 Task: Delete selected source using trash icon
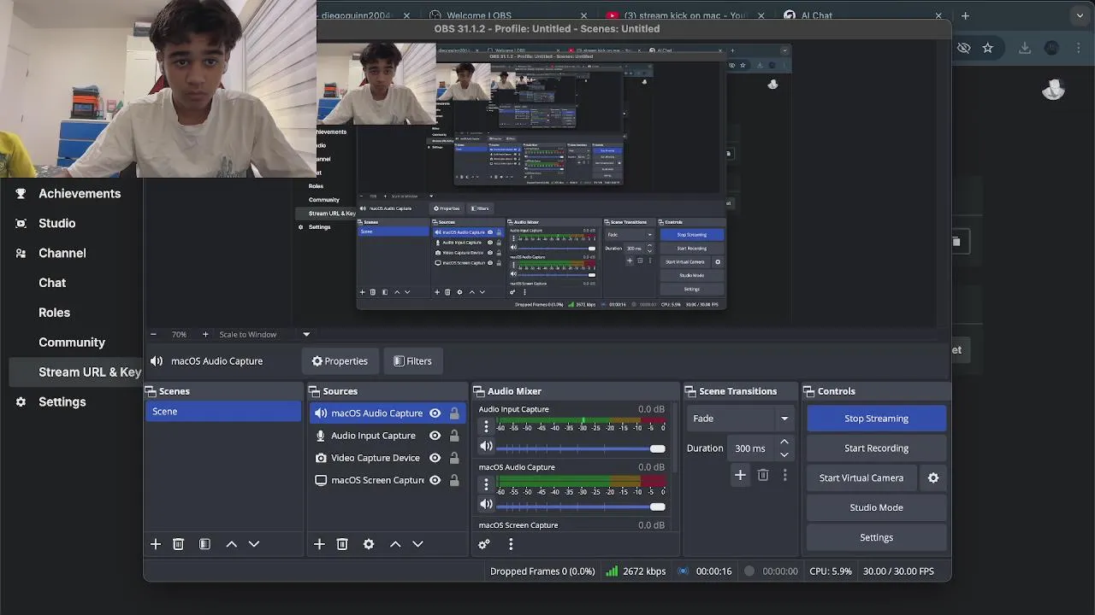pos(342,544)
